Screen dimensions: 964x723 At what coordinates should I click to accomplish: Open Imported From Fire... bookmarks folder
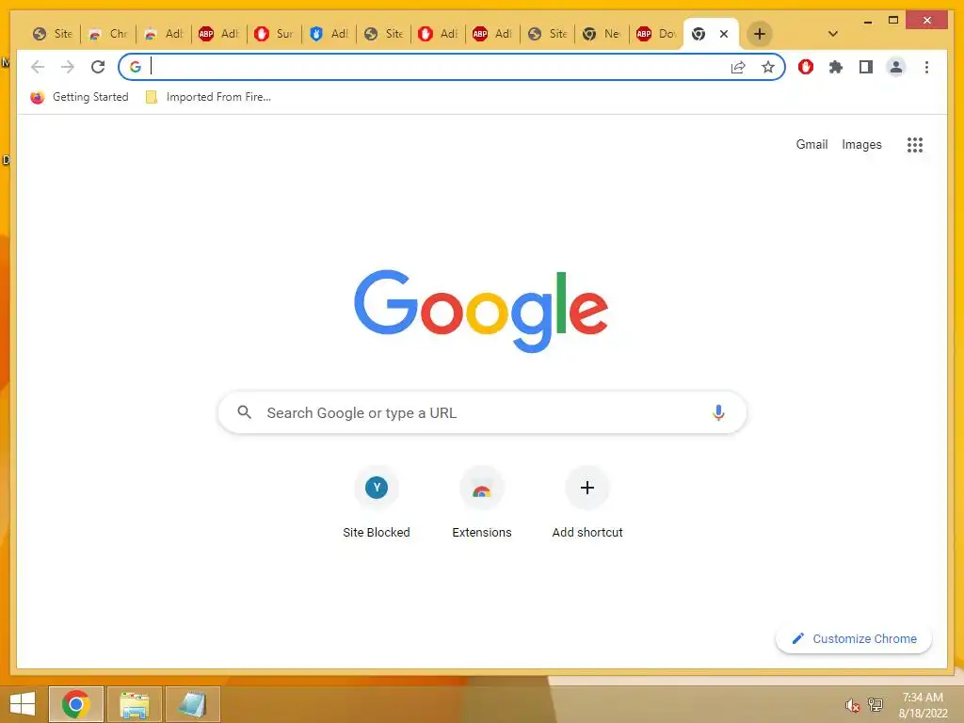click(208, 97)
